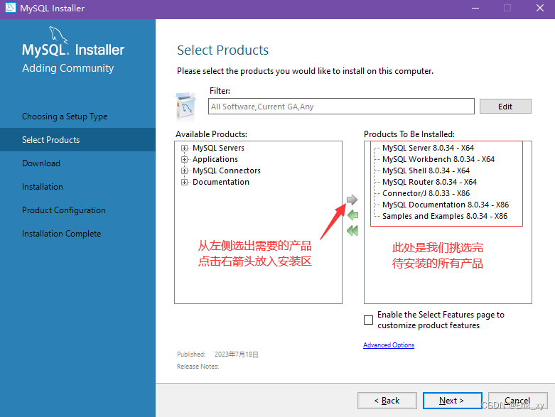Select Documentation in Available Products
The height and width of the screenshot is (417, 555).
coord(221,182)
